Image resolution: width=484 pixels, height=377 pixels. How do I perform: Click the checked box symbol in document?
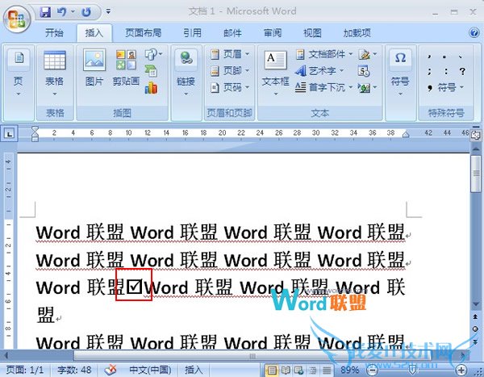coord(135,287)
